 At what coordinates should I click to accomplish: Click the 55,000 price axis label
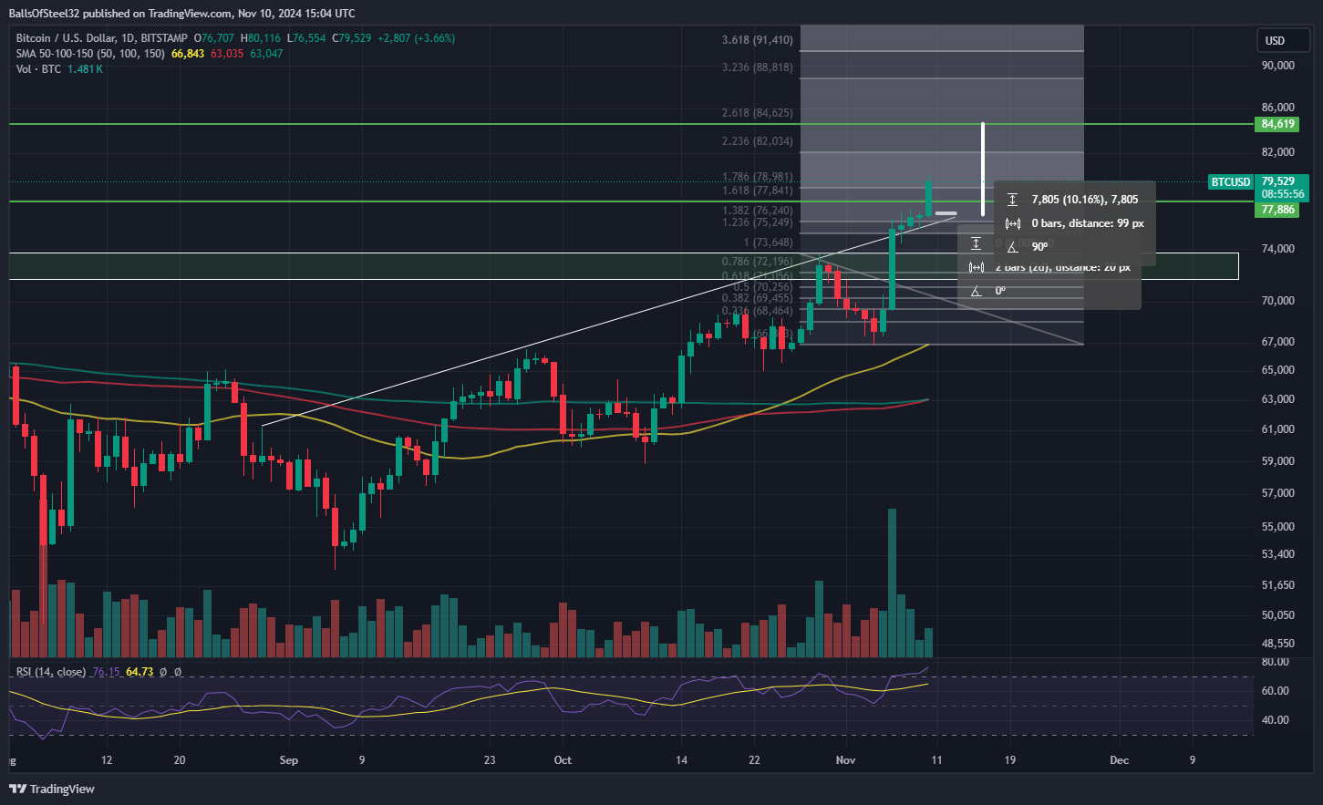pos(1278,527)
